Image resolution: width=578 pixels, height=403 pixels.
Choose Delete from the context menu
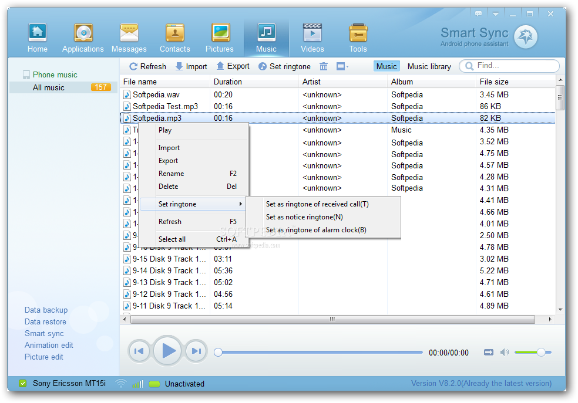(x=194, y=187)
